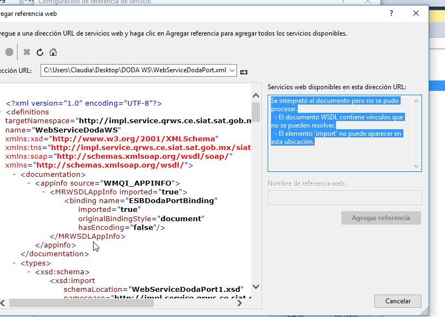Click the XML vertical scrollbar thumb

[256, 112]
